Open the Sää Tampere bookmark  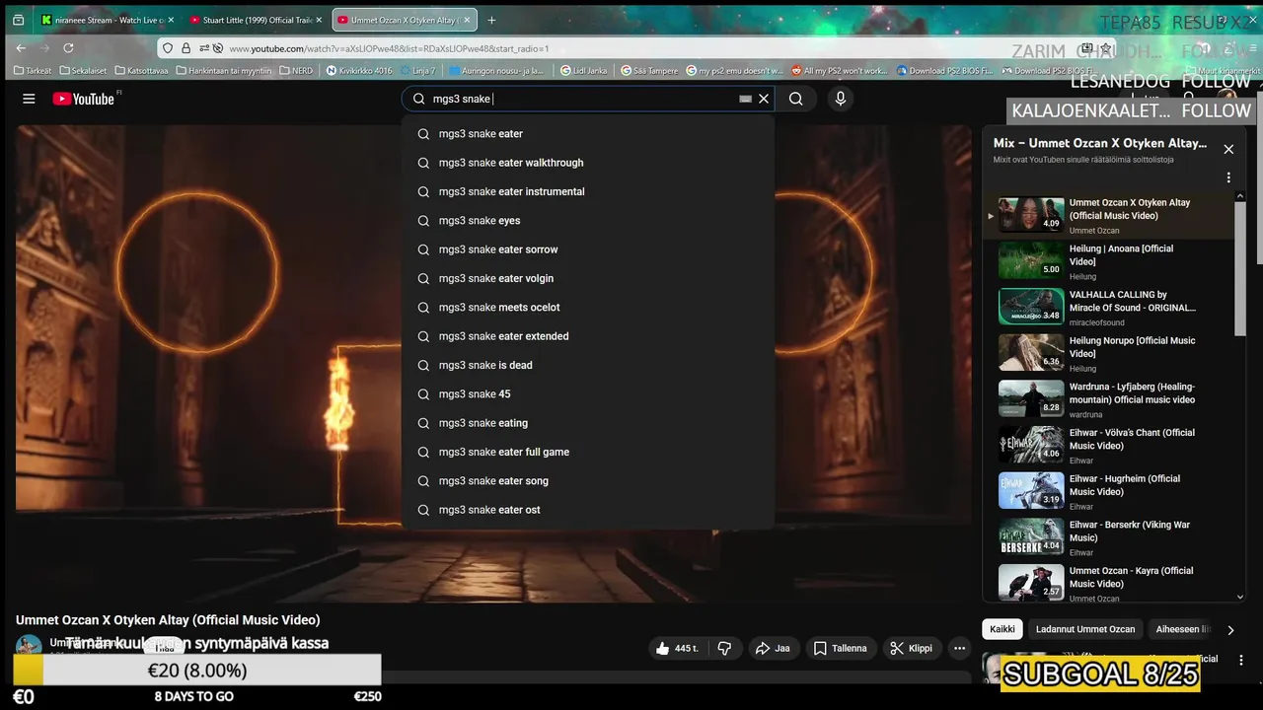[649, 71]
